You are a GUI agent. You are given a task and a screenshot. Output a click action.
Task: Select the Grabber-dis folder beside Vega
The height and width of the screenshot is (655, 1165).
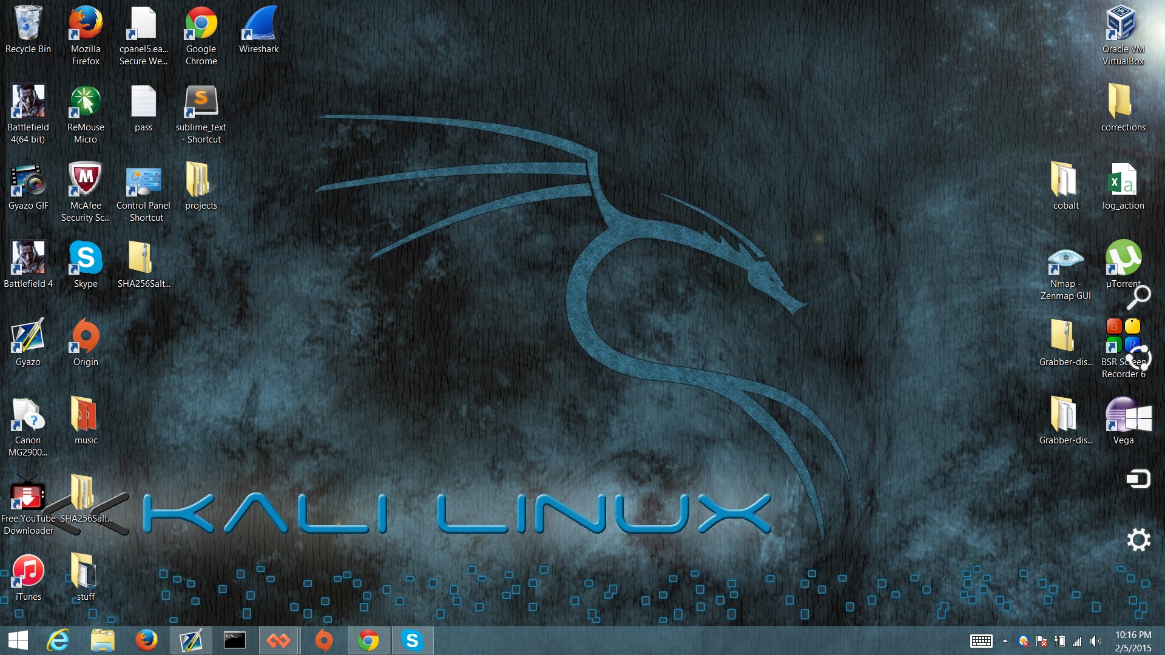coord(1065,421)
